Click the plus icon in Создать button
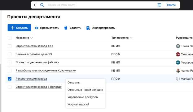Viewport: 193px width, 112px height. [13, 28]
